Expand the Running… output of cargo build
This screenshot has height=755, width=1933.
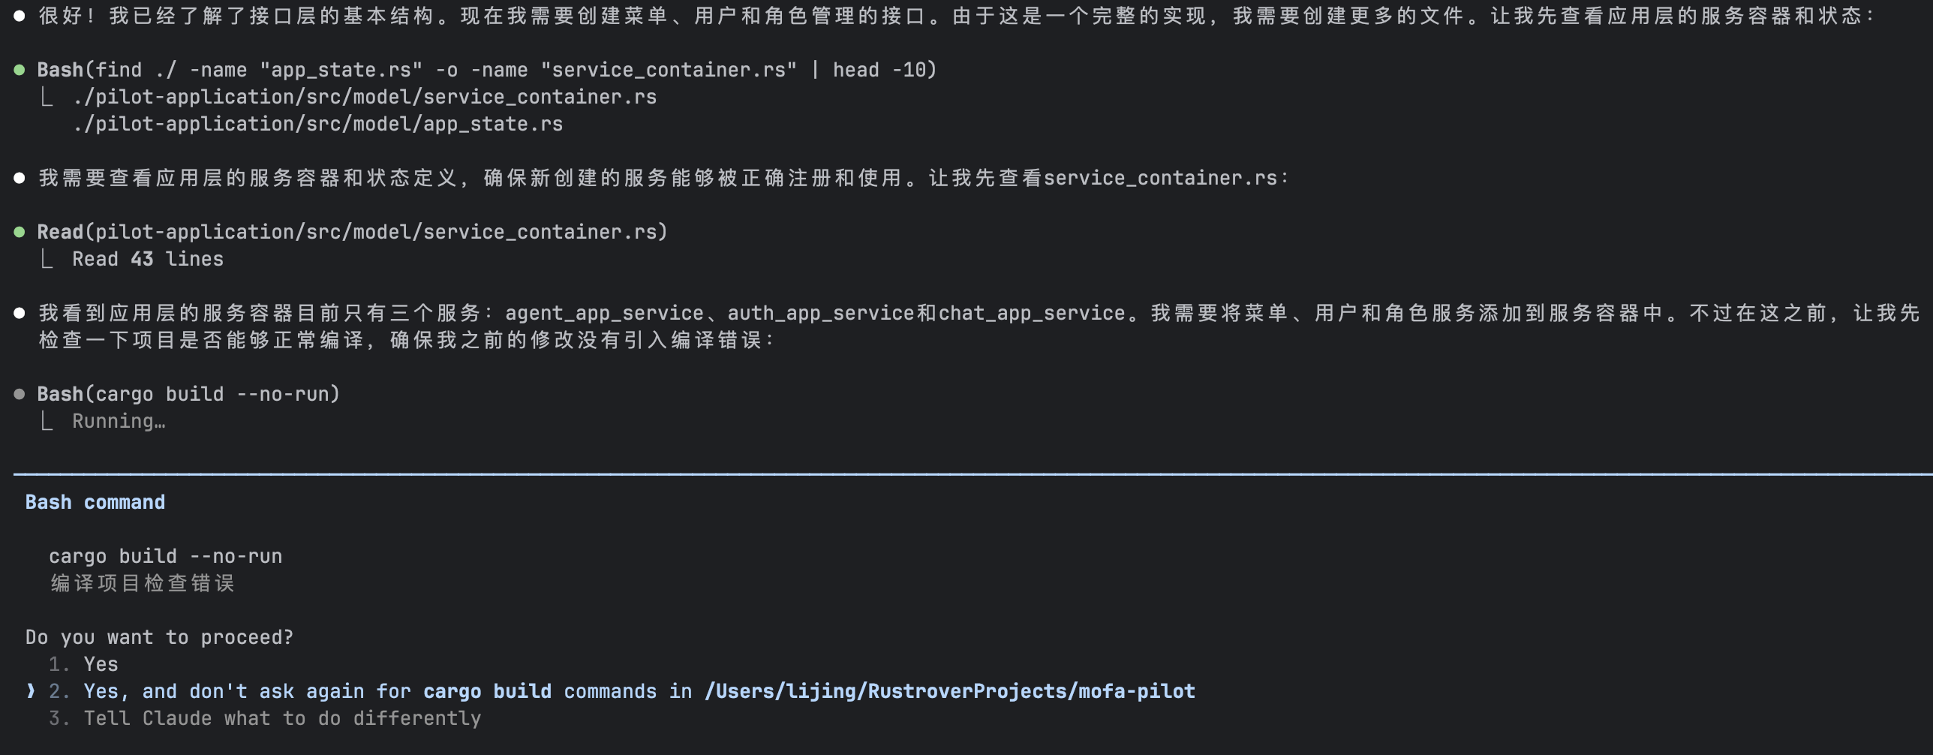(119, 422)
